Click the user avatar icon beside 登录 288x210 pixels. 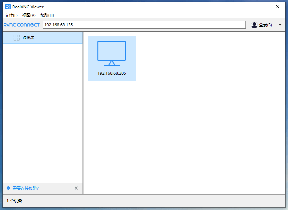(254, 25)
